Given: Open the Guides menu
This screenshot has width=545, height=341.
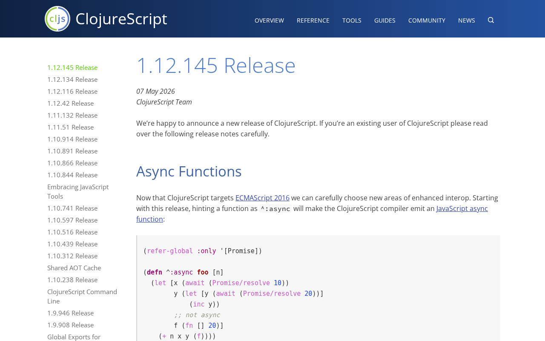Looking at the screenshot, I should (x=385, y=20).
